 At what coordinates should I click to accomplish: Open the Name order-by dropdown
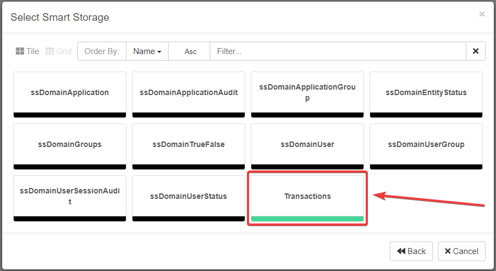147,51
